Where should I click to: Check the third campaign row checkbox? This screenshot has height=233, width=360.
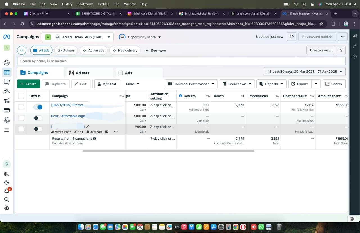pyautogui.click(x=21, y=129)
